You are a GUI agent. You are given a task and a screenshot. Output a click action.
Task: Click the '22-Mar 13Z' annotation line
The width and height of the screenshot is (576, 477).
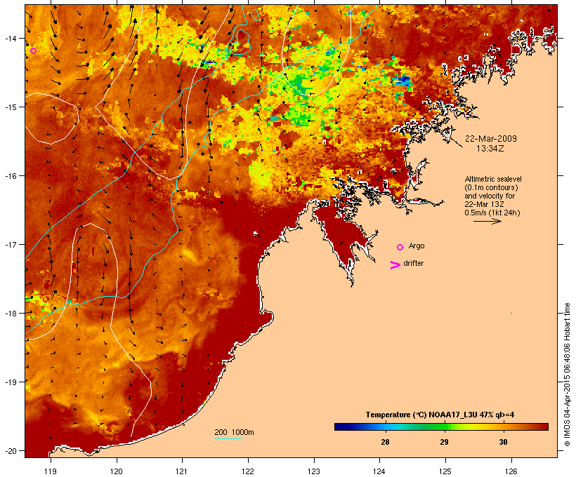(484, 204)
